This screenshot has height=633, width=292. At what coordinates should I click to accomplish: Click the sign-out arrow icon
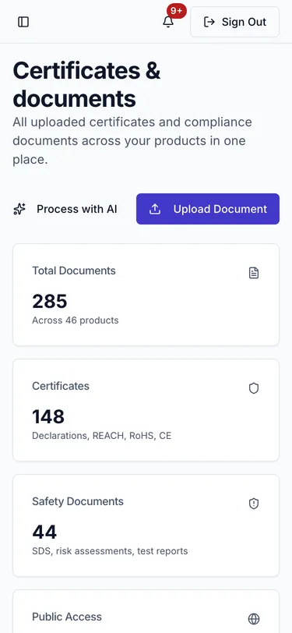point(209,22)
